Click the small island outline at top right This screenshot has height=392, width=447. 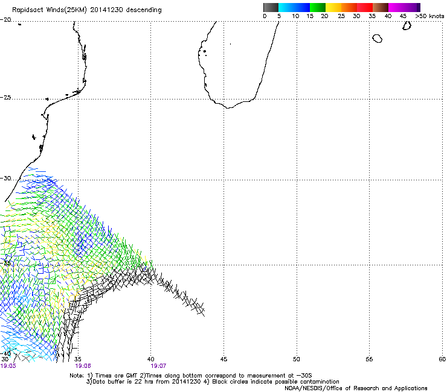coord(407,25)
